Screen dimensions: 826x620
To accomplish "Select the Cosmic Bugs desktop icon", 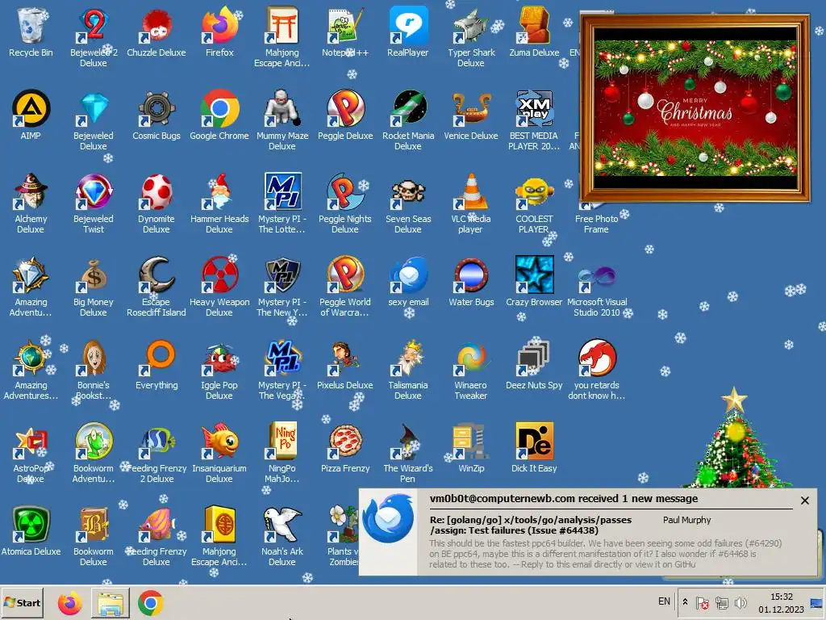I will click(x=156, y=115).
